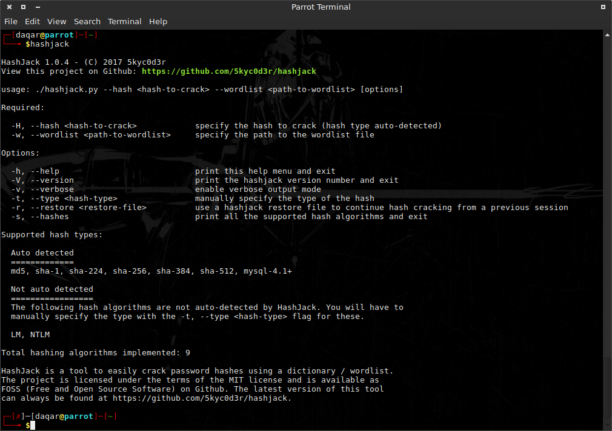Screen dimensions: 612x431
Task: Click the 'Required:' heading
Action: (x=22, y=108)
